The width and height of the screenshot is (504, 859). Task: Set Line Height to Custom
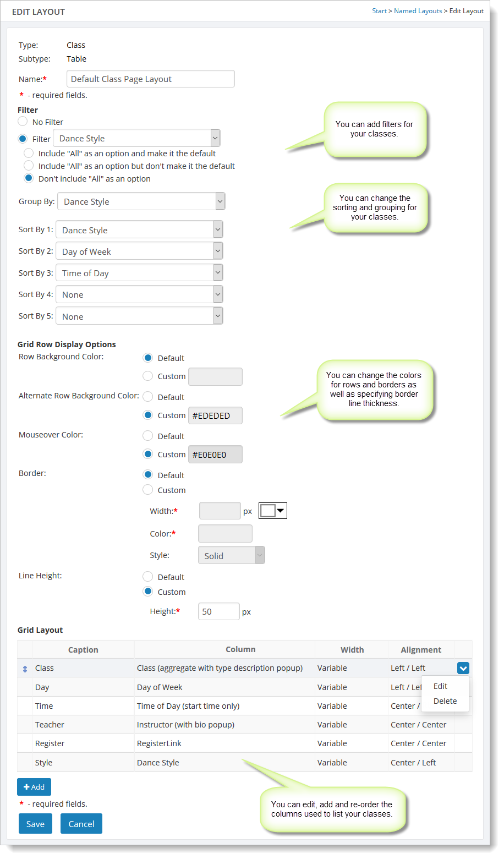[148, 592]
